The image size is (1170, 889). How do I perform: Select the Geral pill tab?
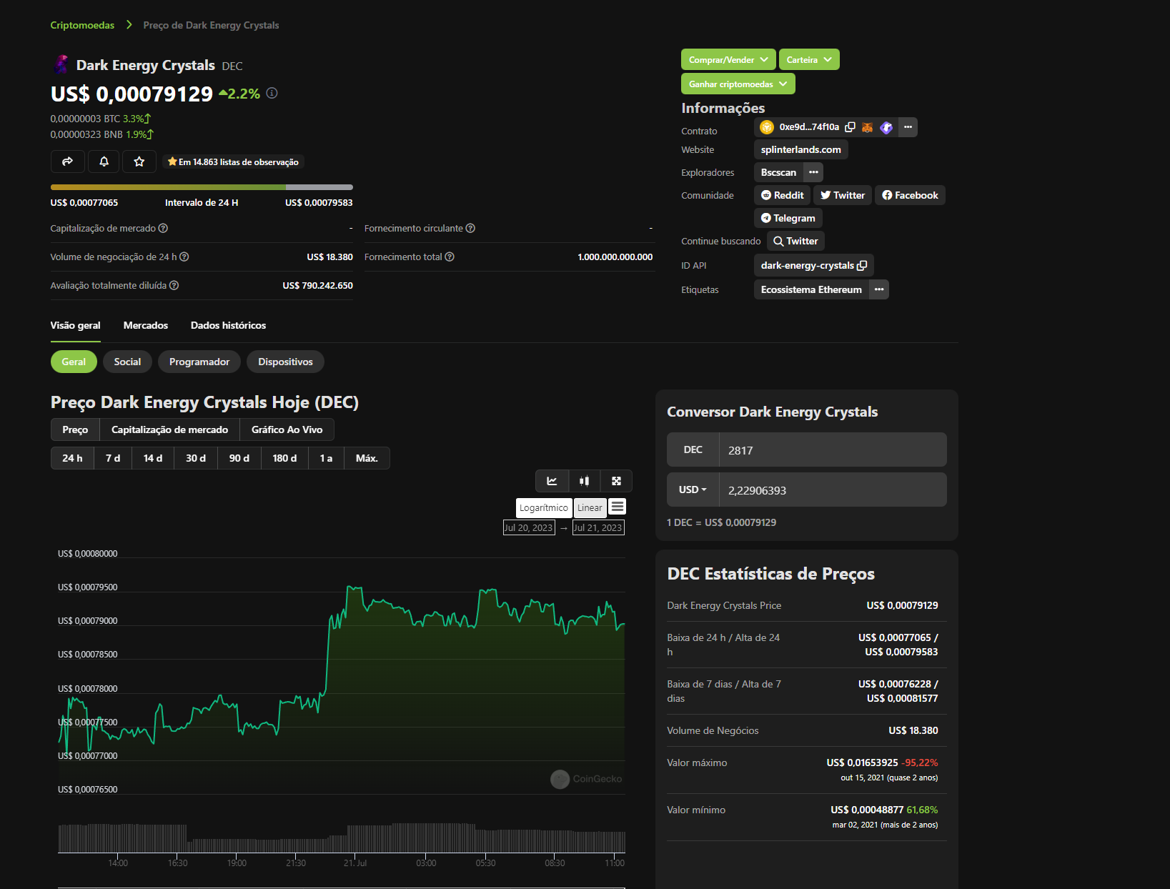[x=74, y=362]
